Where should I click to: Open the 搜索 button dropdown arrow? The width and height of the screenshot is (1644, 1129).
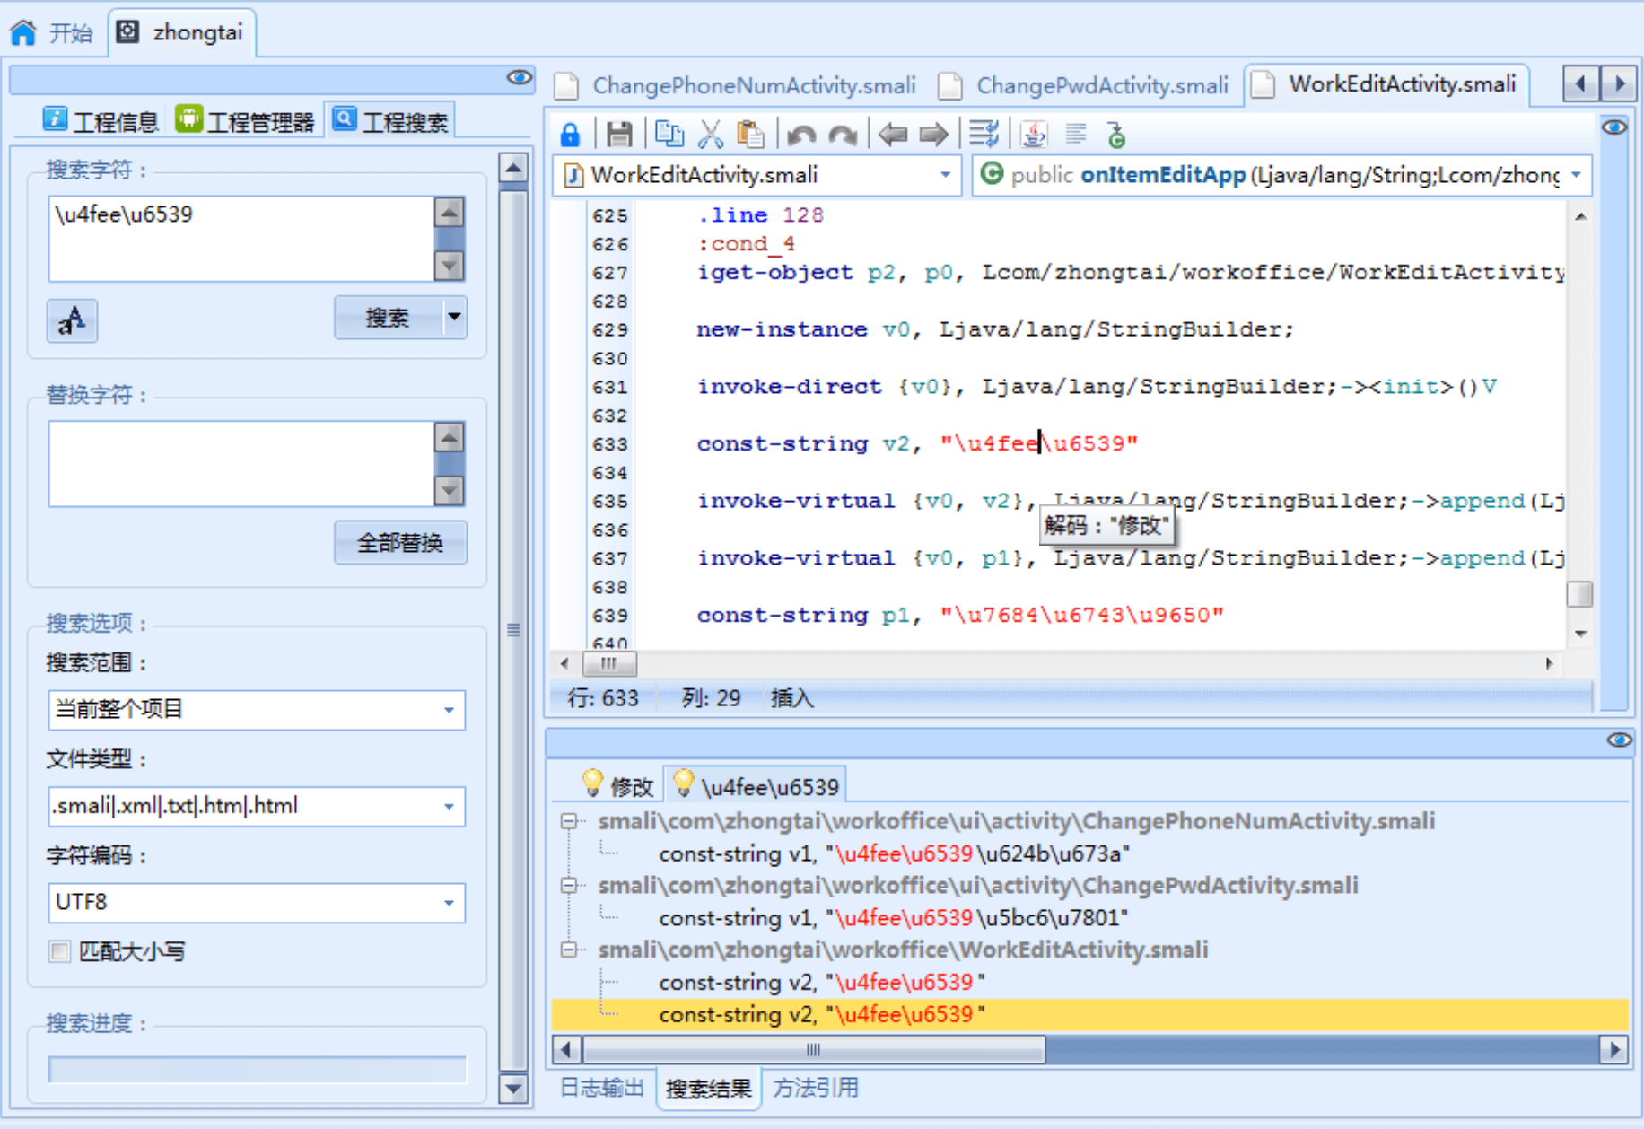pyautogui.click(x=455, y=317)
